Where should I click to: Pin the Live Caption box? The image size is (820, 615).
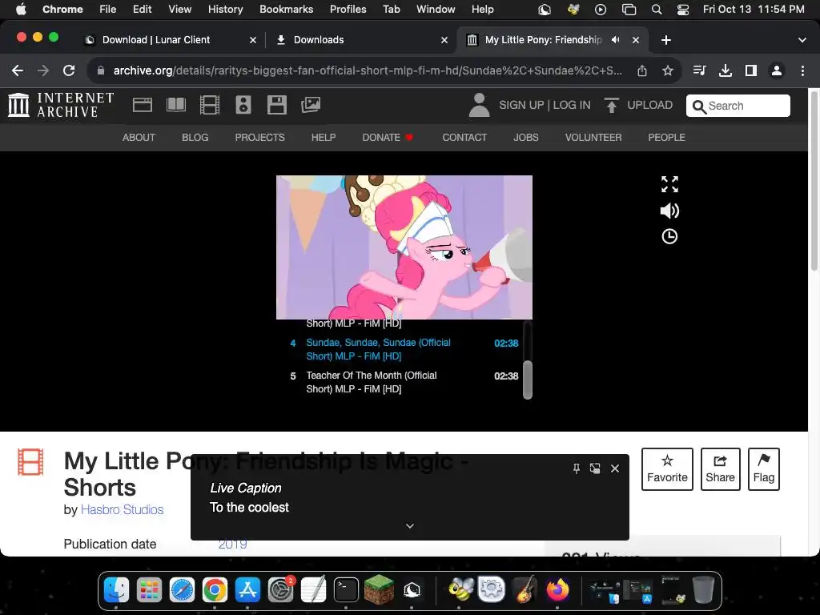[x=577, y=468]
